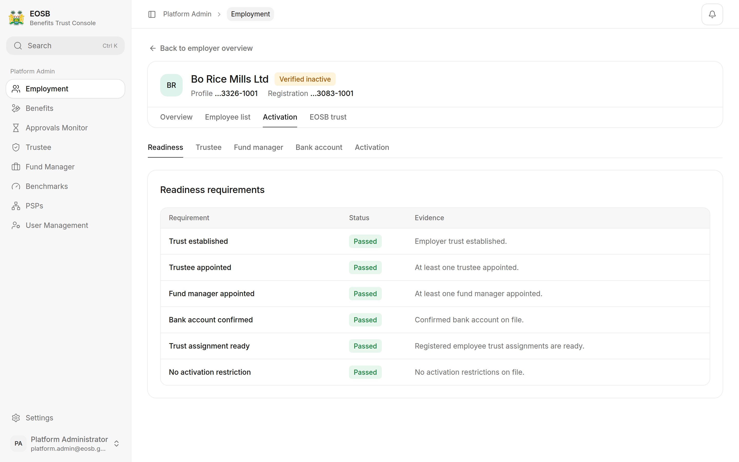Toggle the sidebar panel icon
The width and height of the screenshot is (739, 462).
click(x=152, y=14)
